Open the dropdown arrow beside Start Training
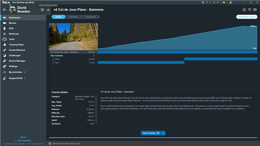260x146 pixels. click(163, 133)
